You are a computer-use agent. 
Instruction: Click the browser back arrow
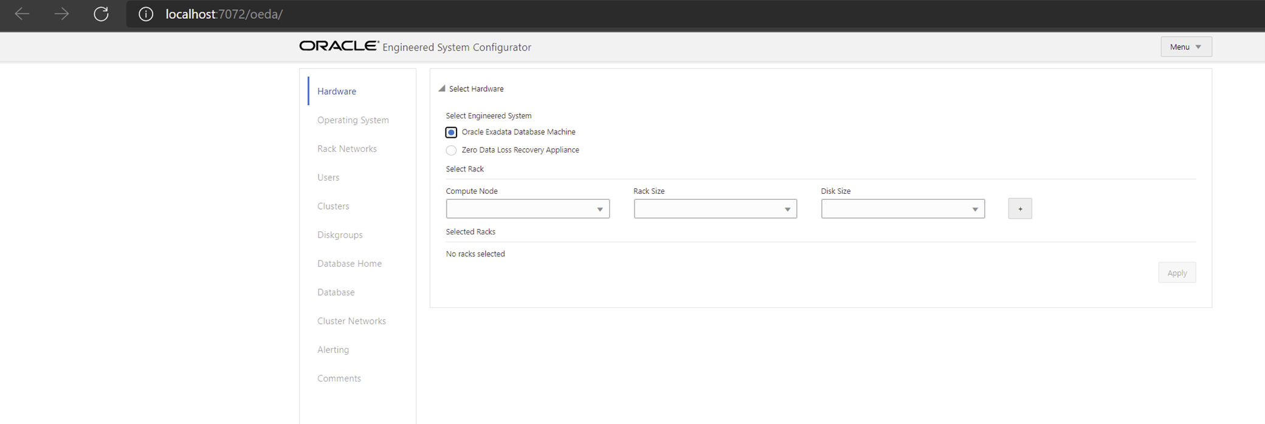click(x=22, y=14)
